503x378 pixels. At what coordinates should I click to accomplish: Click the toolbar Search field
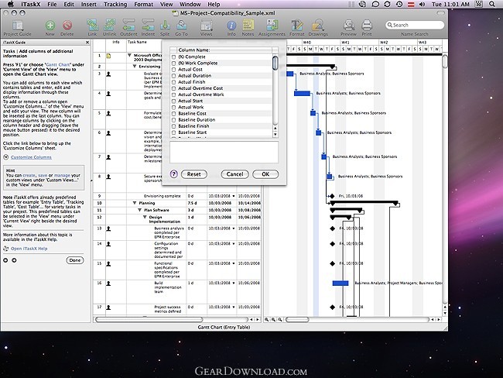415,25
